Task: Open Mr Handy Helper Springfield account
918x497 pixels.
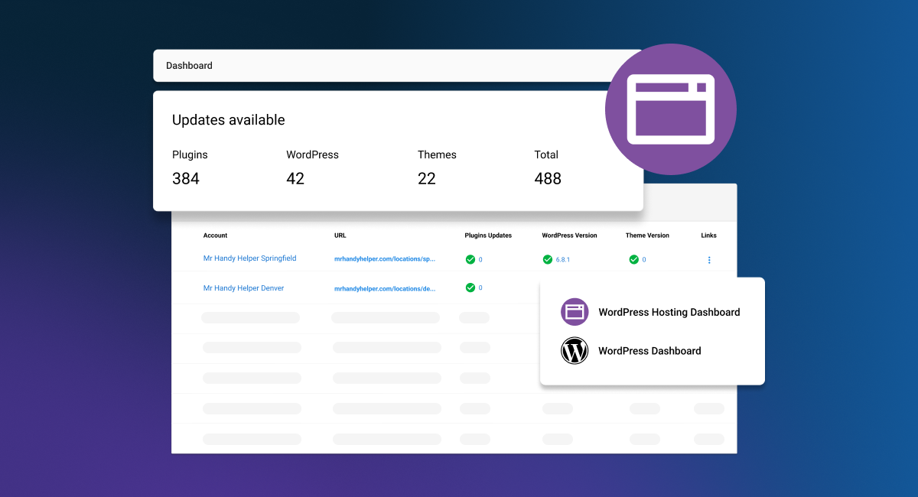Action: coord(249,258)
